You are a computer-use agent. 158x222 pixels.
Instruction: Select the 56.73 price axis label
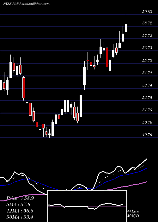(x=147, y=48)
